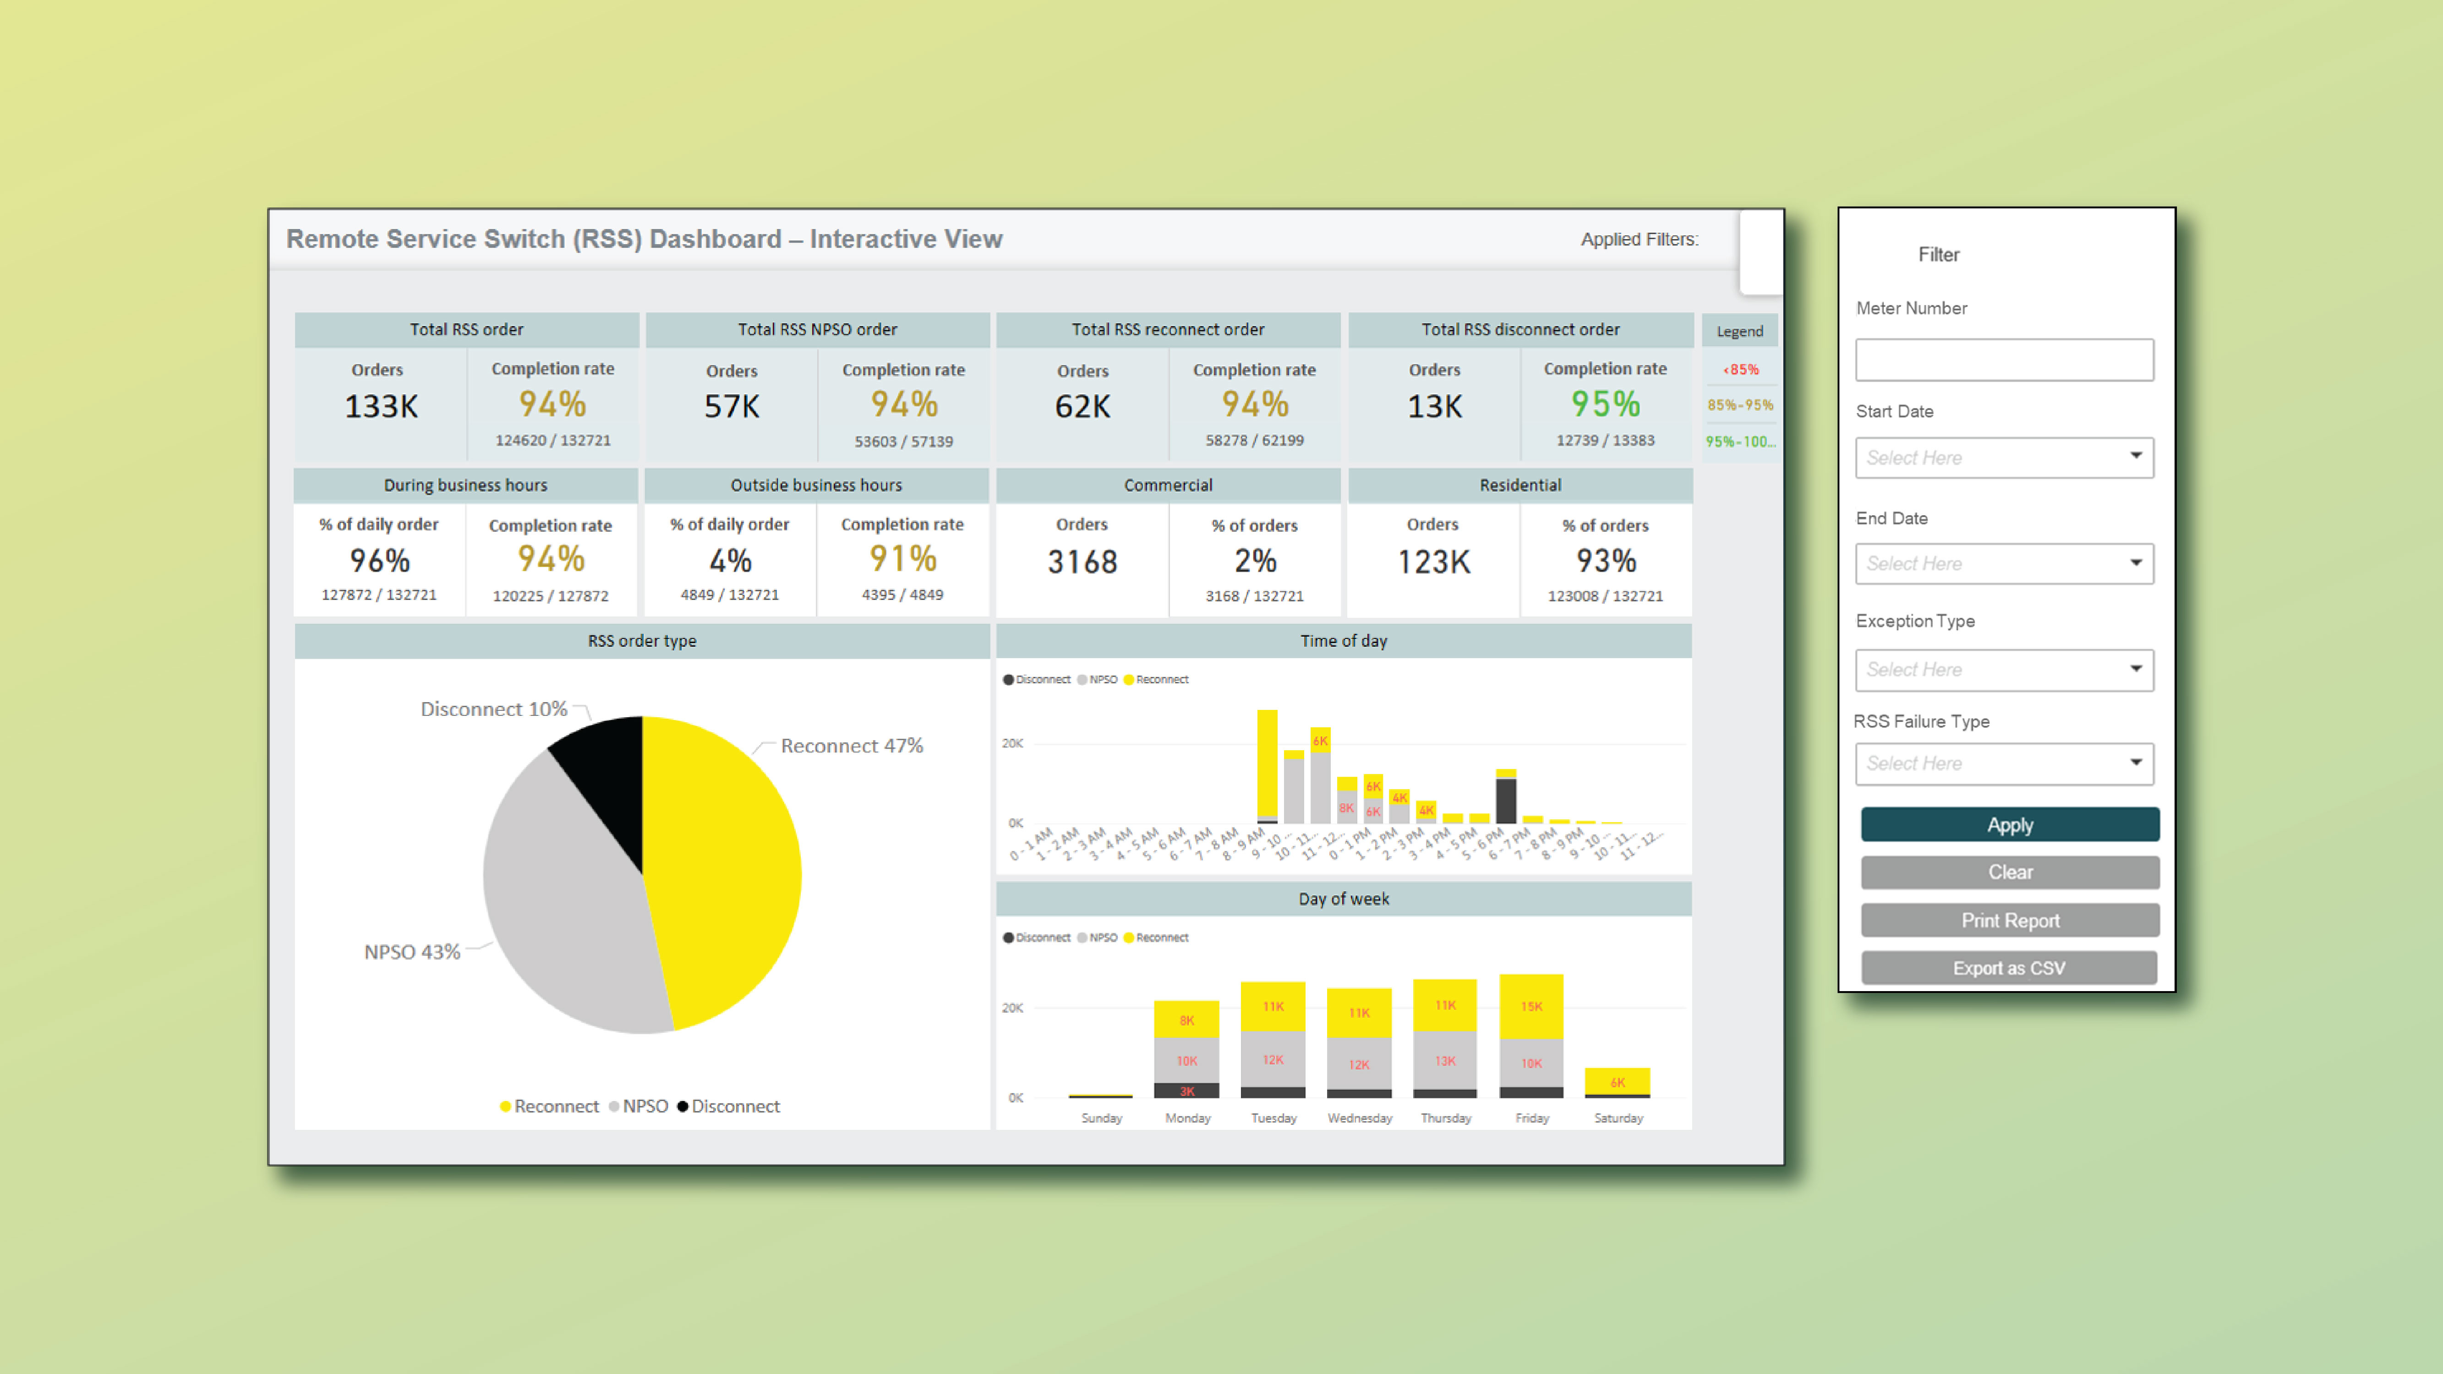Screen dimensions: 2443x1374
Task: Click the Export as CSV button
Action: pos(2009,967)
